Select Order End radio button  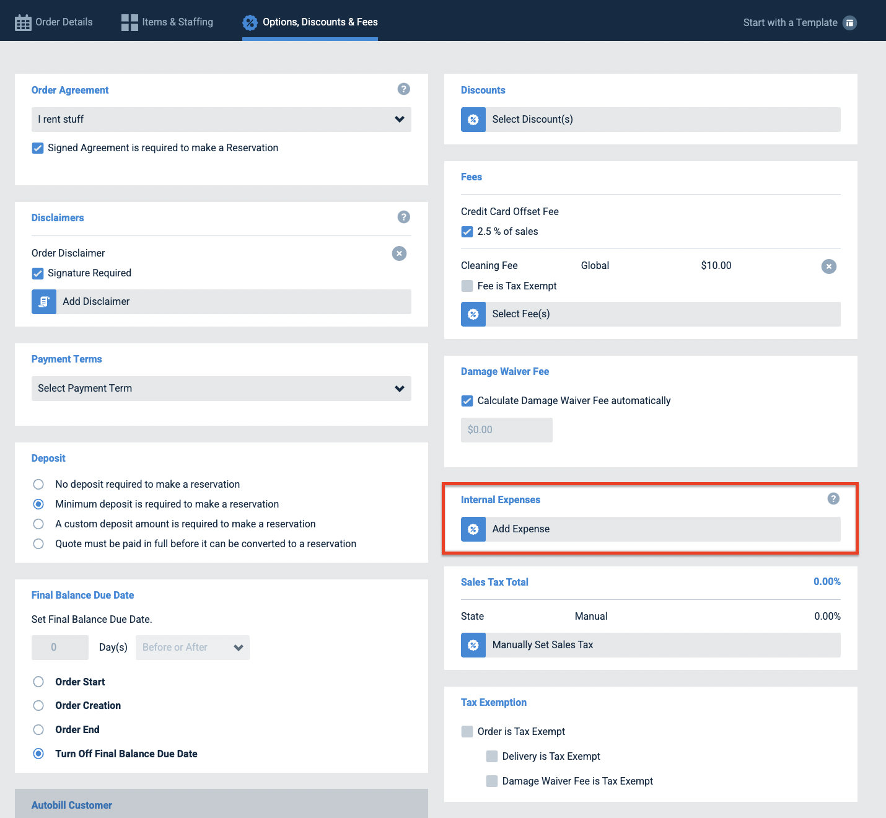click(38, 730)
